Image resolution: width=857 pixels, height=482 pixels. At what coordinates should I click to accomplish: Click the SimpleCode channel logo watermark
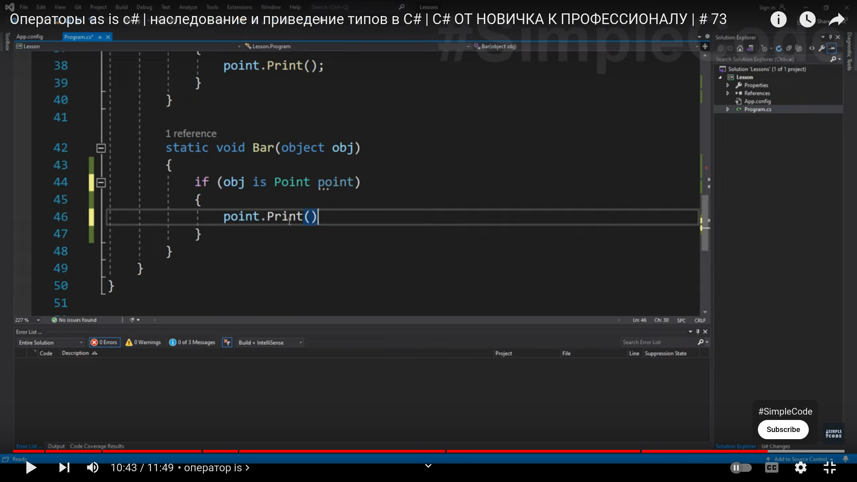833,433
